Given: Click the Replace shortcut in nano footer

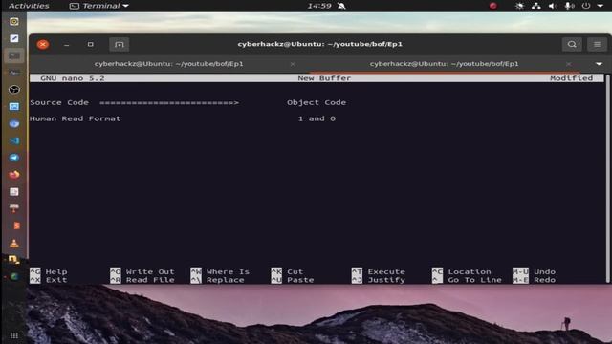Looking at the screenshot, I should click(x=217, y=280).
